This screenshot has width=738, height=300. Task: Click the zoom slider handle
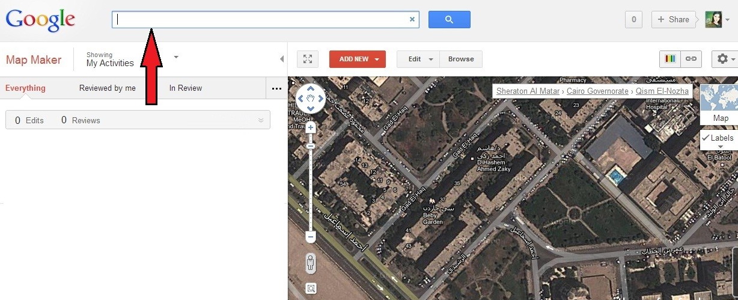pyautogui.click(x=311, y=146)
